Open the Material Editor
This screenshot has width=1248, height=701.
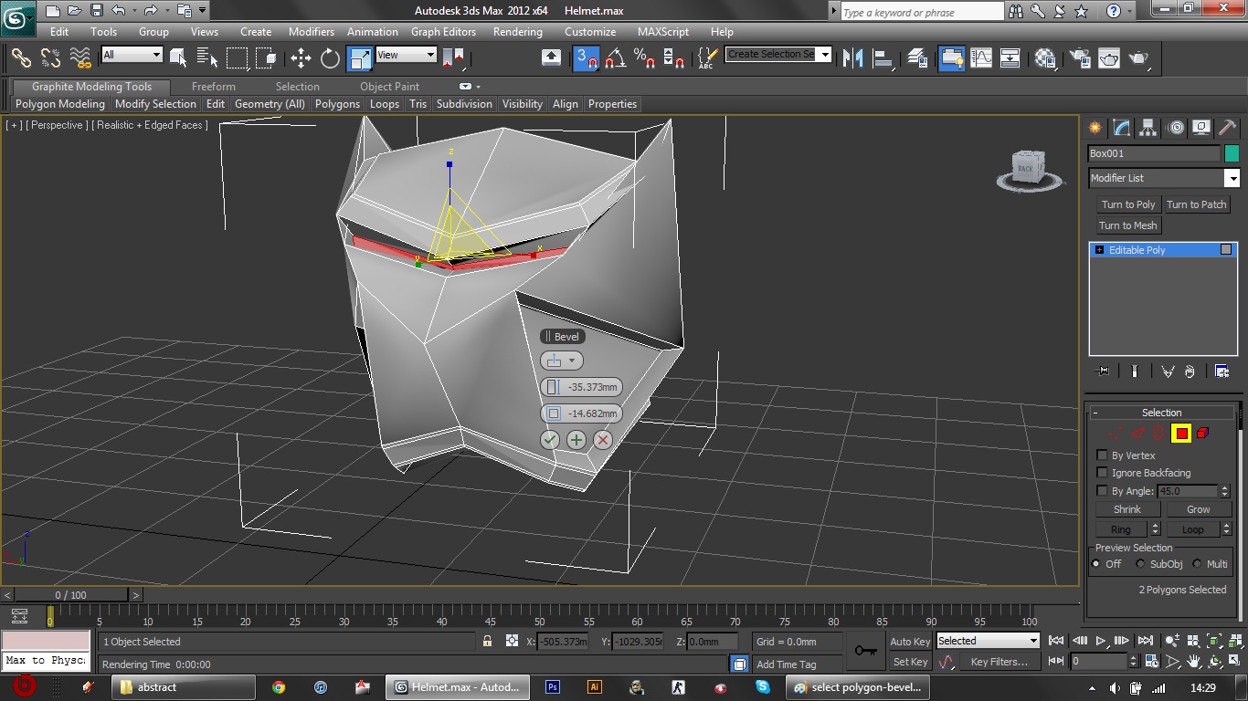point(1046,58)
